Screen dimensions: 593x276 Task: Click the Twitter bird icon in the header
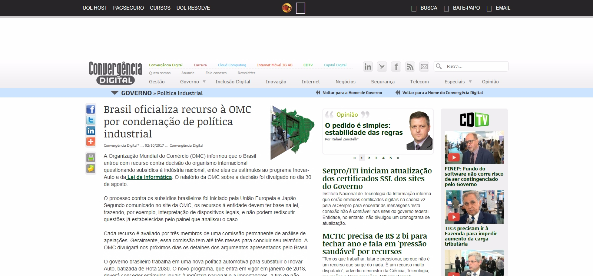(382, 67)
